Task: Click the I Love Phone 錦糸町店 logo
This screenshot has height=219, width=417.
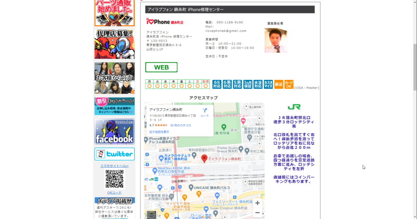Action: 165,22
